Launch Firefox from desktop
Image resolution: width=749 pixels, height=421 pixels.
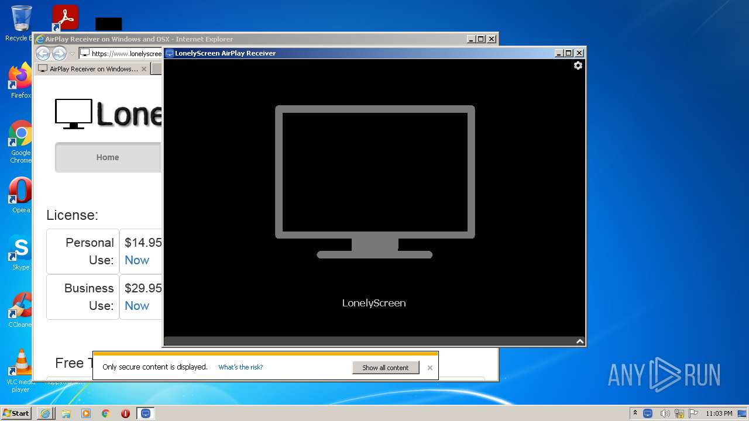tap(20, 81)
